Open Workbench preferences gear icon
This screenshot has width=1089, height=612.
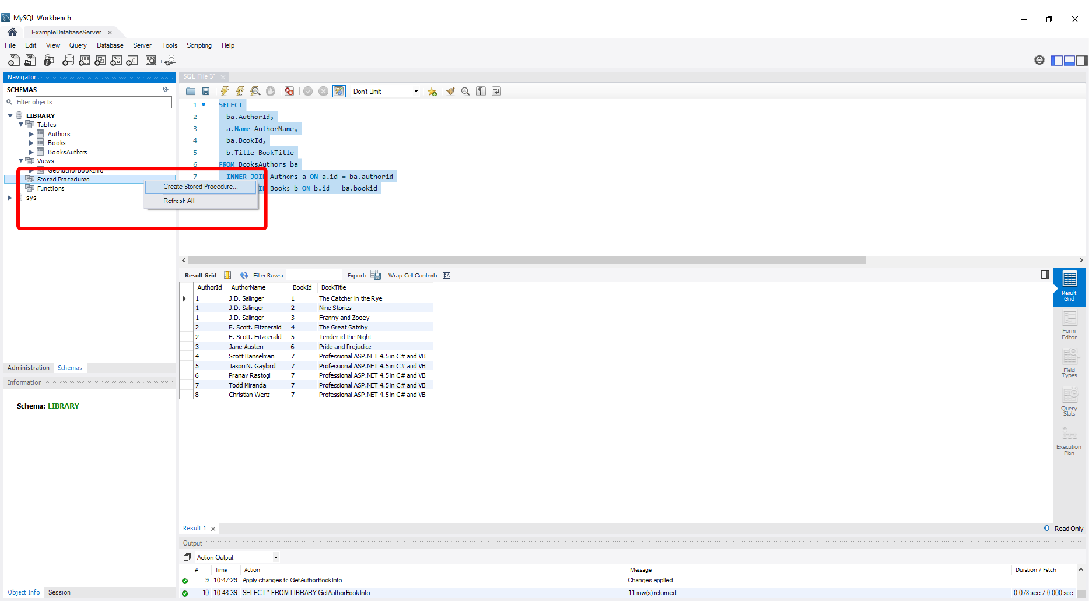1039,60
